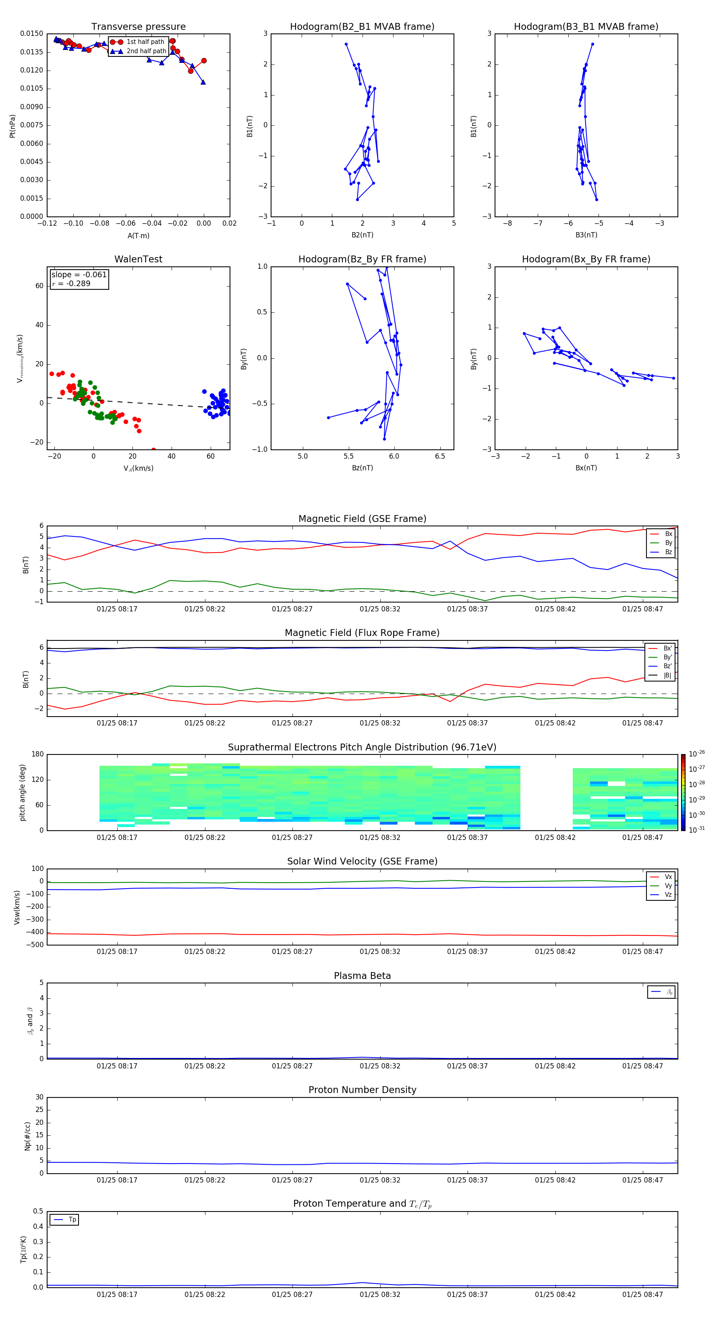Click the 'A(T·m)' x-axis label

[x=138, y=236]
